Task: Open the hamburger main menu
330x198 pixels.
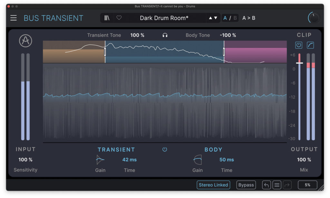Action: [x=14, y=18]
